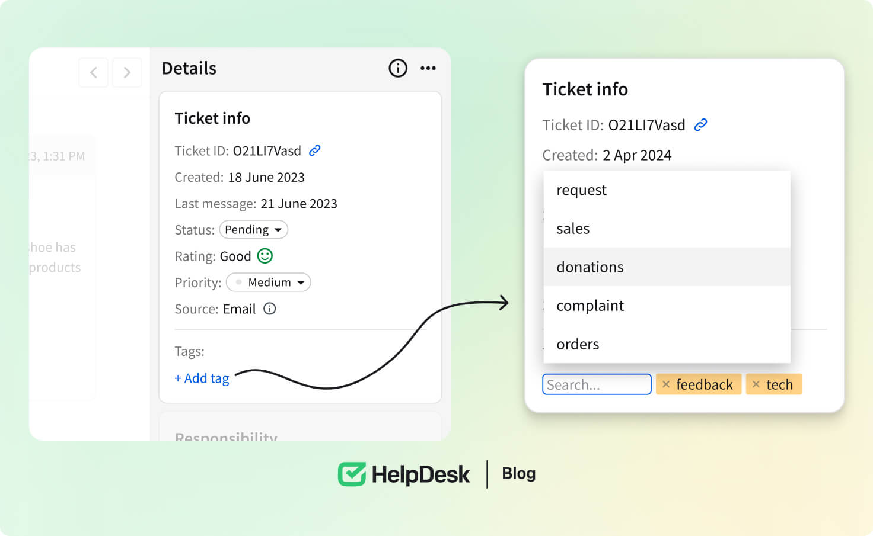Copy link beside Created 2 Apr 2024 ticket
This screenshot has height=536, width=873.
700,125
